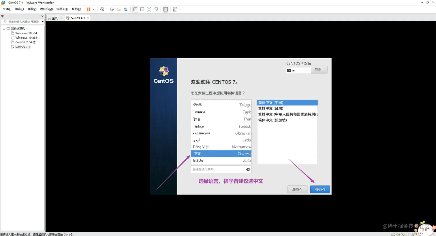Open the power options dropdown beside pause
This screenshot has height=236, width=436.
pos(93,10)
